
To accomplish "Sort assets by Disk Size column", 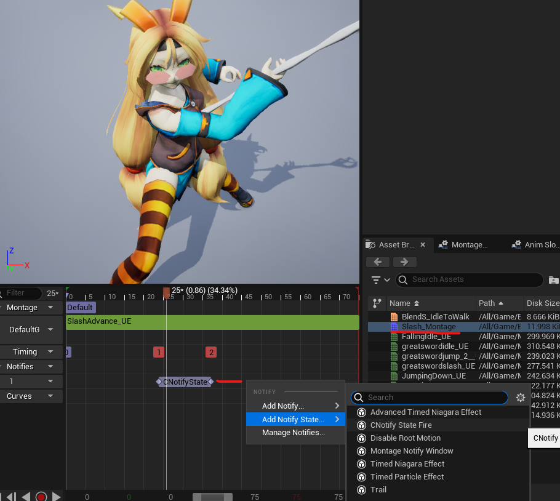I will point(542,303).
